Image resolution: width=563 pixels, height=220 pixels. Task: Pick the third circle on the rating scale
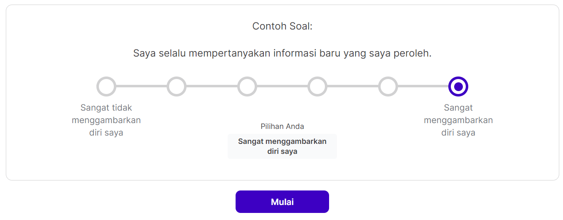(247, 87)
